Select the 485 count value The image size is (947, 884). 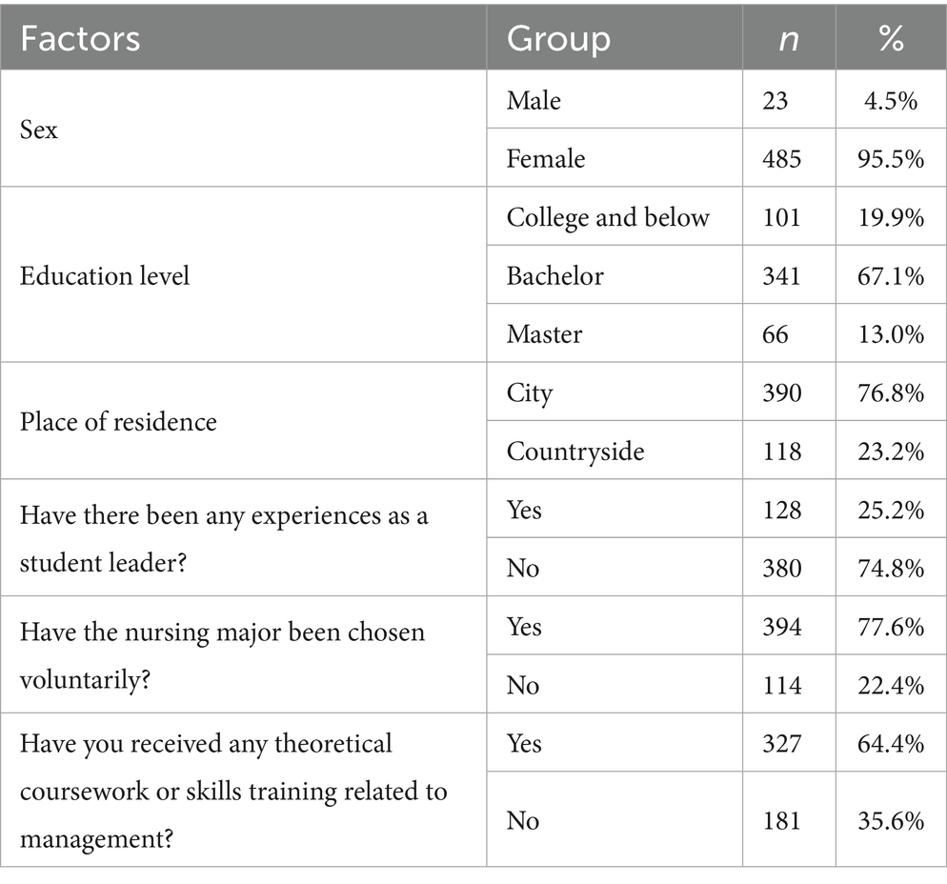pos(781,158)
